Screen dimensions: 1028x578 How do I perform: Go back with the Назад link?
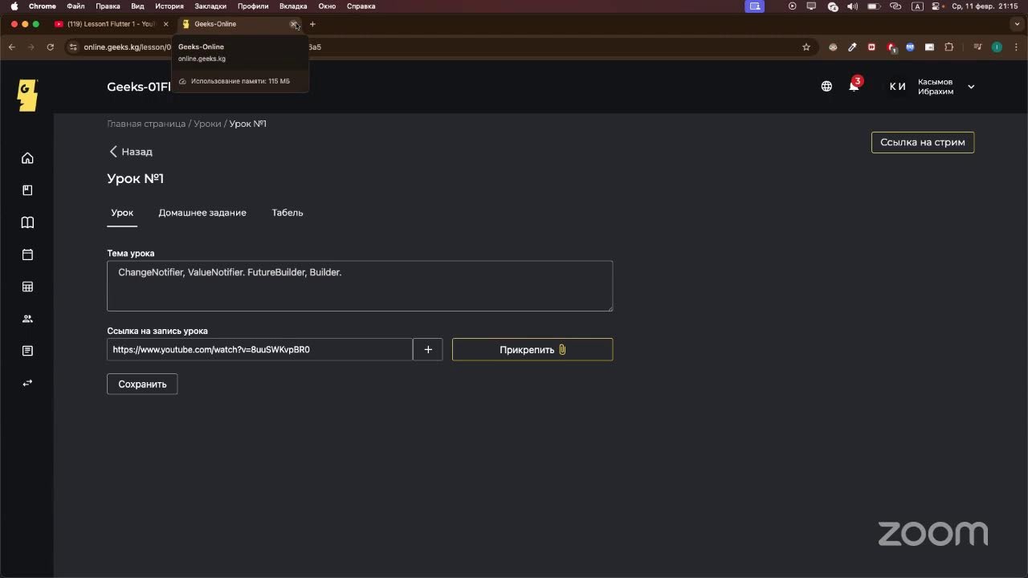pos(131,152)
